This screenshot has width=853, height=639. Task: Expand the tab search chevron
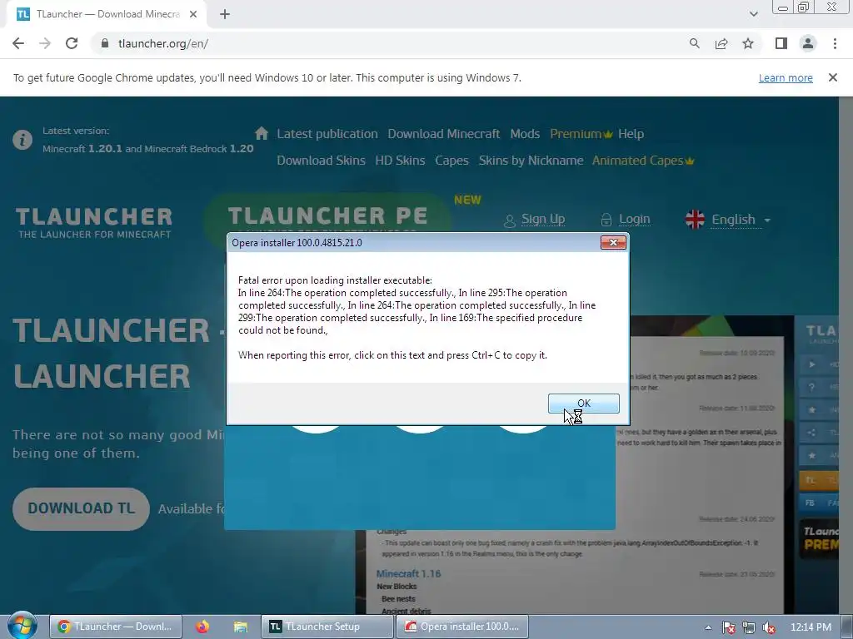(753, 14)
